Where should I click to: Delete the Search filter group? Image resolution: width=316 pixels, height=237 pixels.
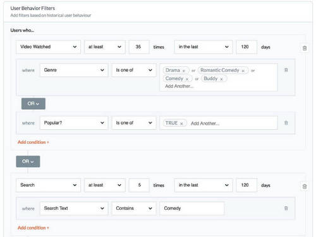coord(305,187)
